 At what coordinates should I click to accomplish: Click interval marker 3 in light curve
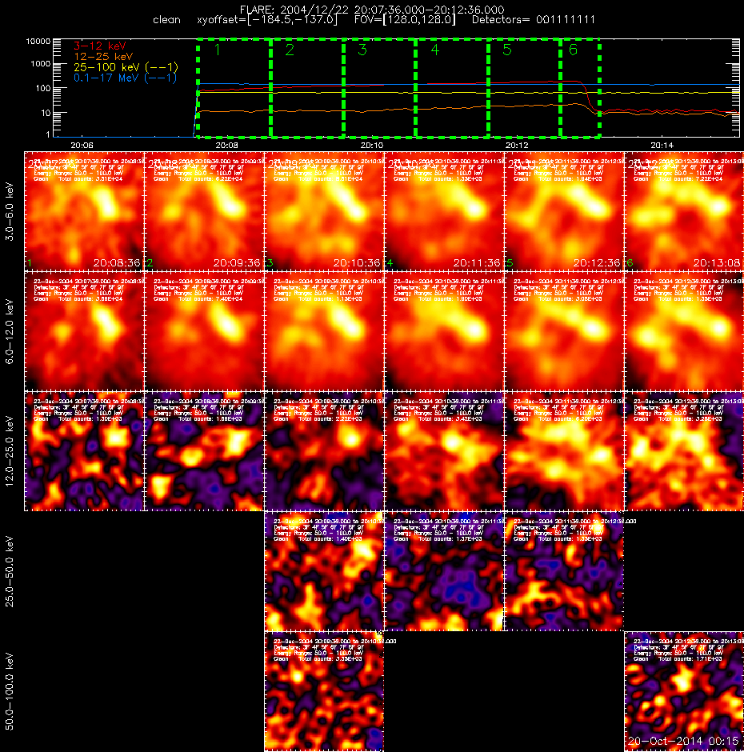click(x=362, y=50)
